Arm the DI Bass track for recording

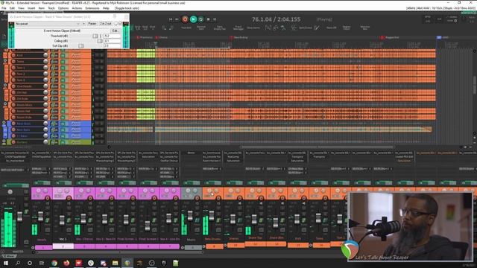[x=13, y=135]
